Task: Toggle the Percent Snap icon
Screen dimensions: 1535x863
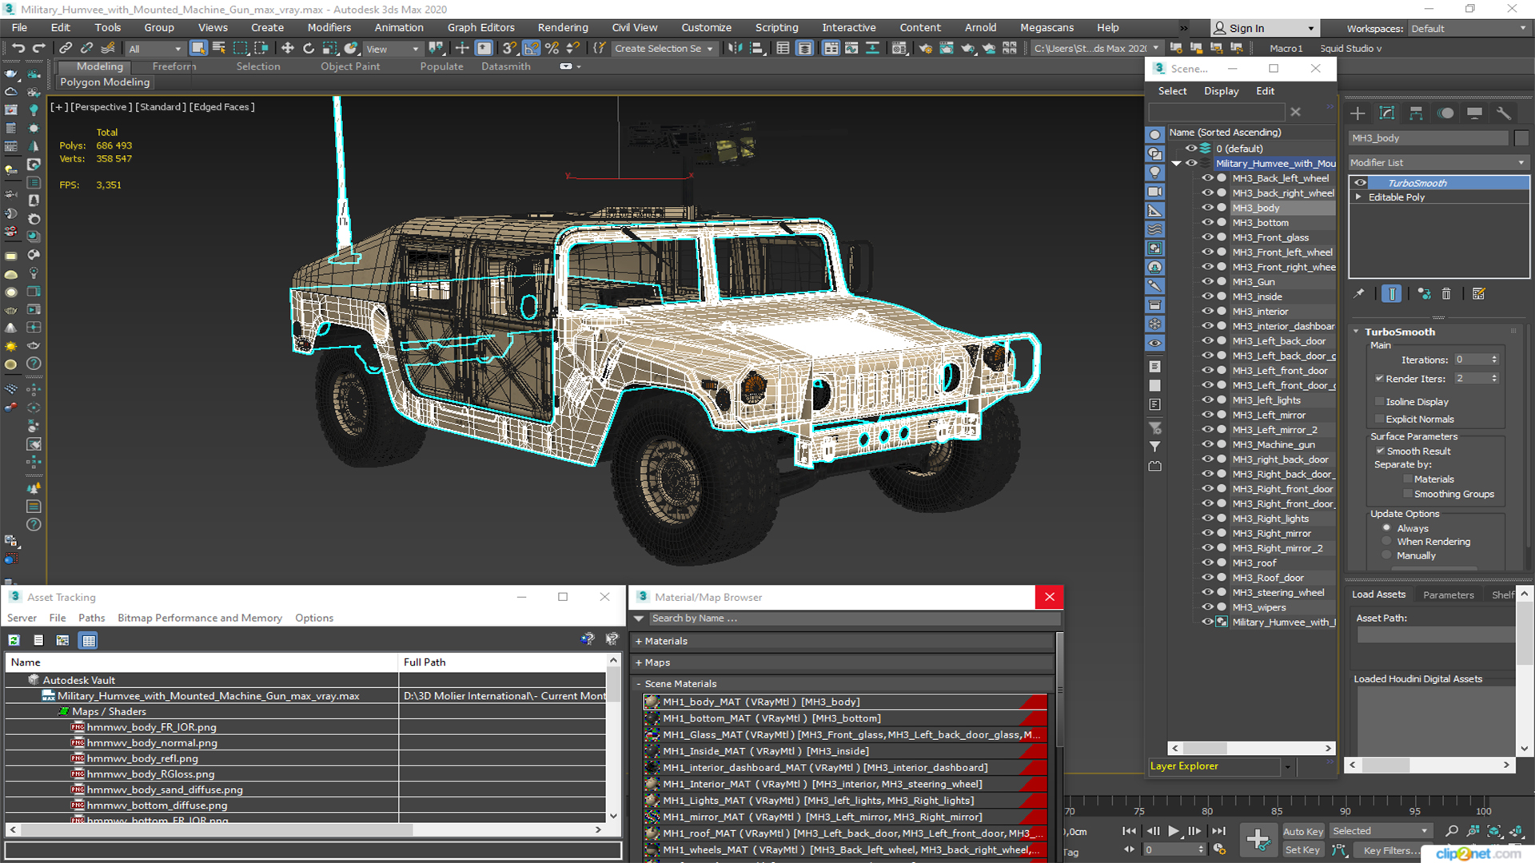Action: 552,48
